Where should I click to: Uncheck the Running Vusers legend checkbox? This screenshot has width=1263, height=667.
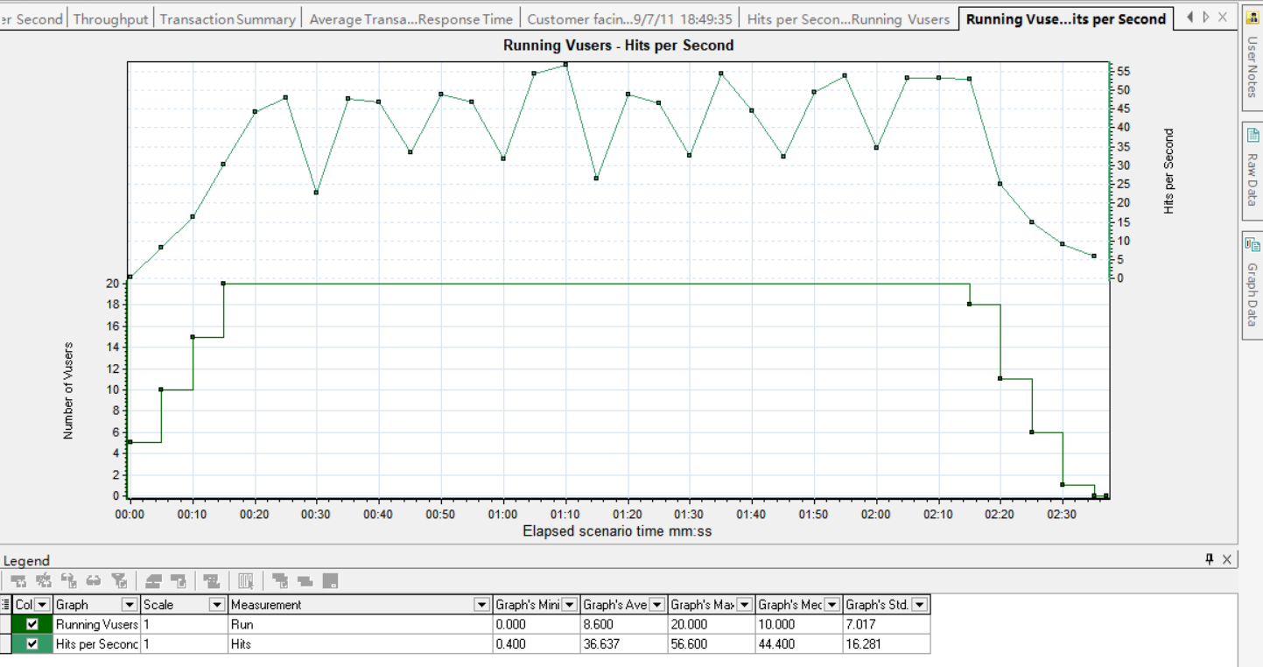tap(32, 625)
